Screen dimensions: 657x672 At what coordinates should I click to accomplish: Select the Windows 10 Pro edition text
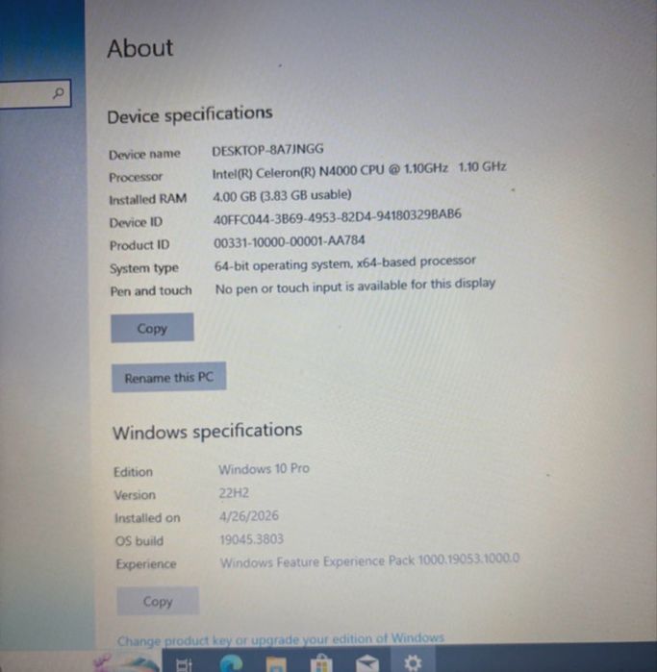coord(264,469)
